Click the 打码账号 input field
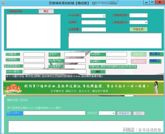Viewport: 165px width, 134px height. (34, 54)
